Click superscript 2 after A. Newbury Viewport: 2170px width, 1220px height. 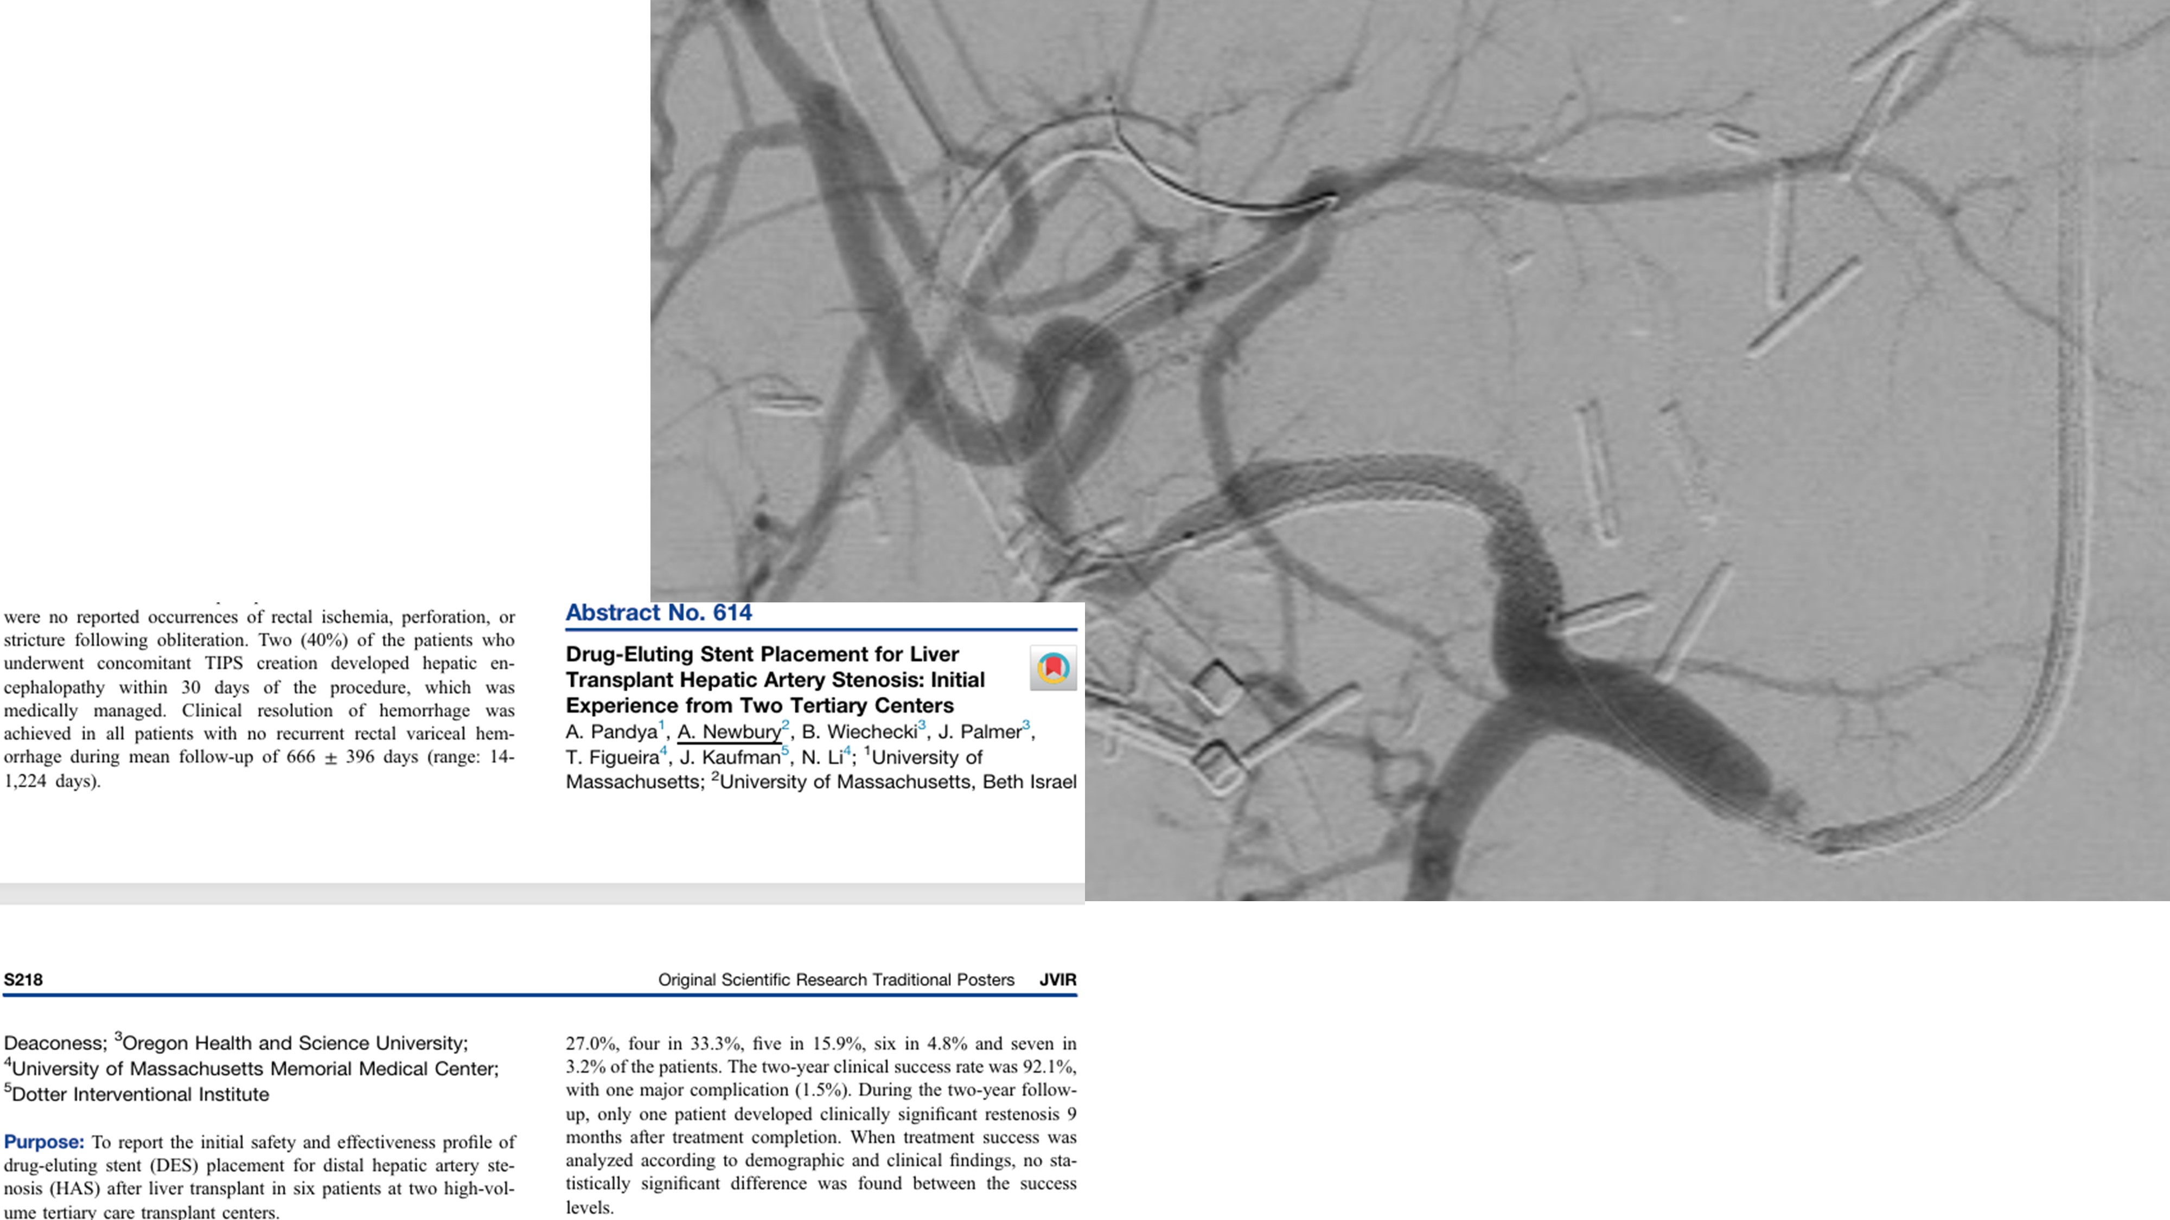click(785, 725)
